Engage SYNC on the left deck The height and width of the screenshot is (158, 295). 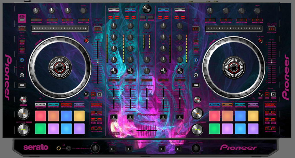[x=23, y=100]
